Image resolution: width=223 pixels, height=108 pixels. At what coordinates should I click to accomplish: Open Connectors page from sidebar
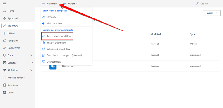(x=18, y=48)
